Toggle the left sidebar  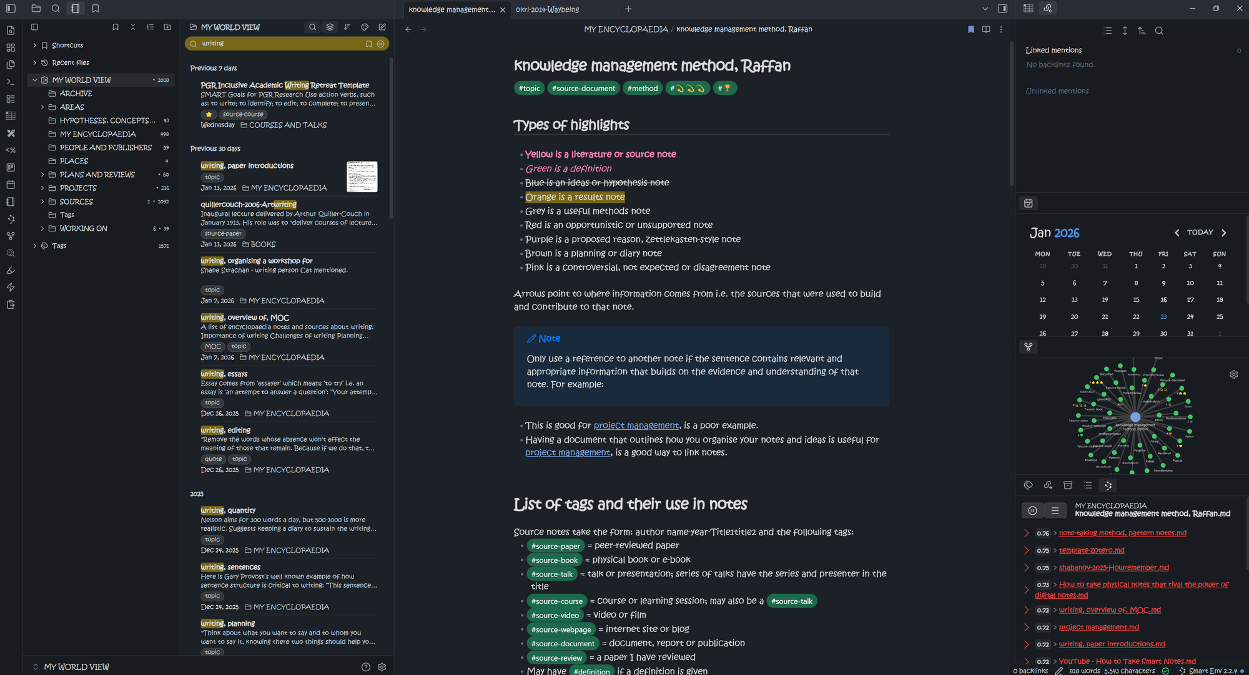coord(11,9)
